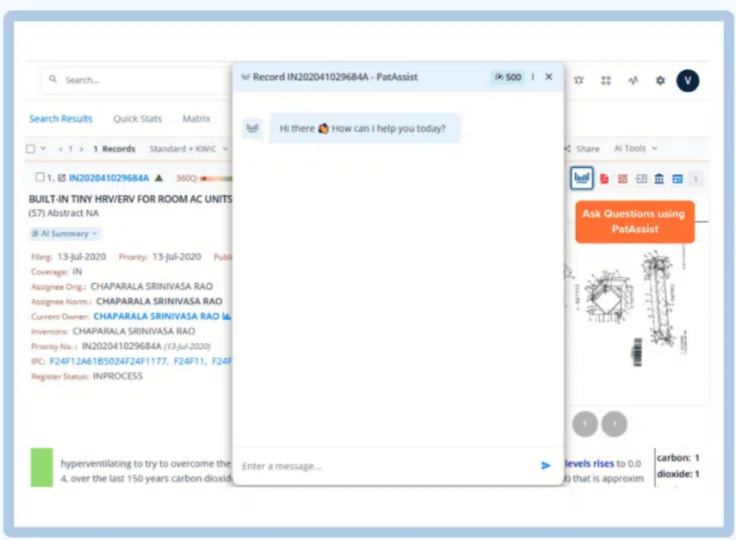
Task: Open the four-square apps grid icon
Action: [606, 81]
